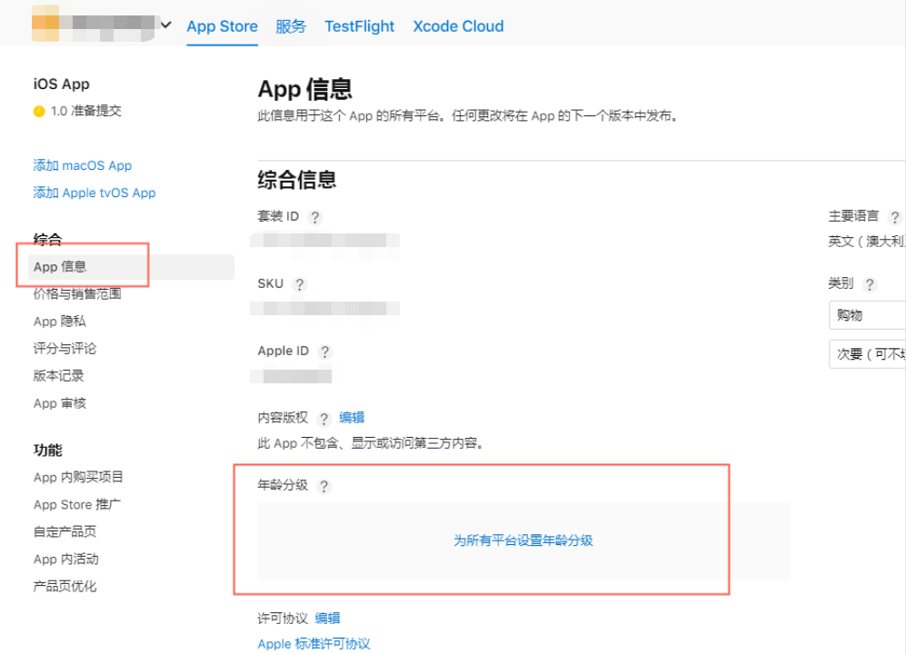Click the iOS App heading in sidebar
The width and height of the screenshot is (906, 654).
[x=61, y=84]
